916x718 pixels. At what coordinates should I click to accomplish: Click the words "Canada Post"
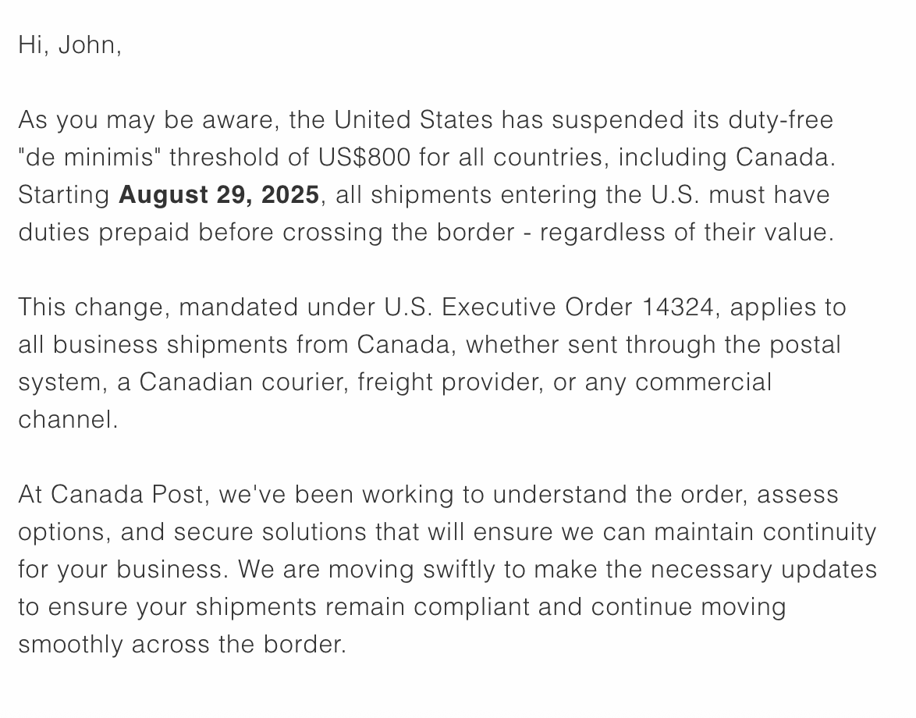click(126, 494)
